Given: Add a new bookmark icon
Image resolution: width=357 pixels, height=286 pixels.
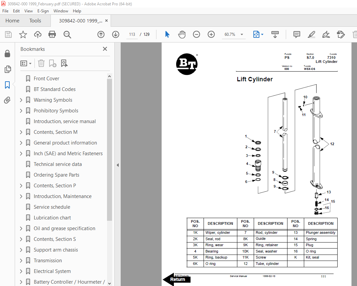Looking at the screenshot, I should (x=52, y=63).
